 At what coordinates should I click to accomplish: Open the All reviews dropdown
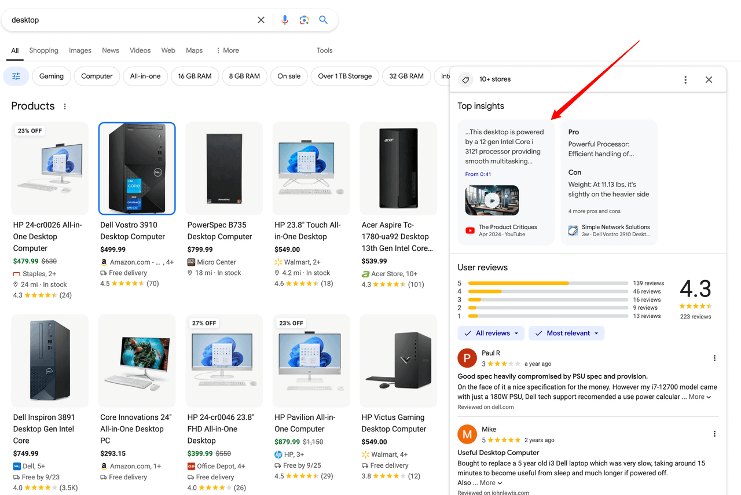491,333
